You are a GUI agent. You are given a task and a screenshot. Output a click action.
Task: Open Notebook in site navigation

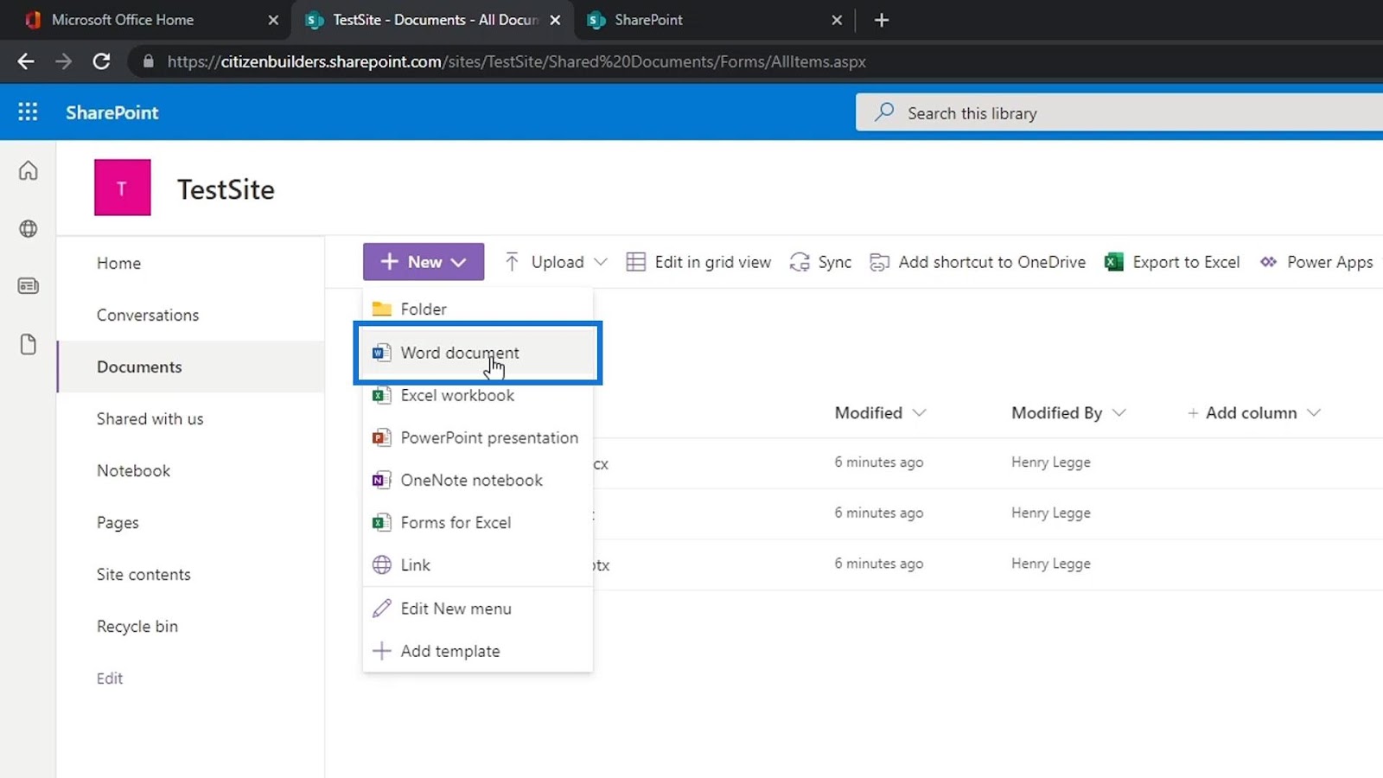pyautogui.click(x=133, y=470)
